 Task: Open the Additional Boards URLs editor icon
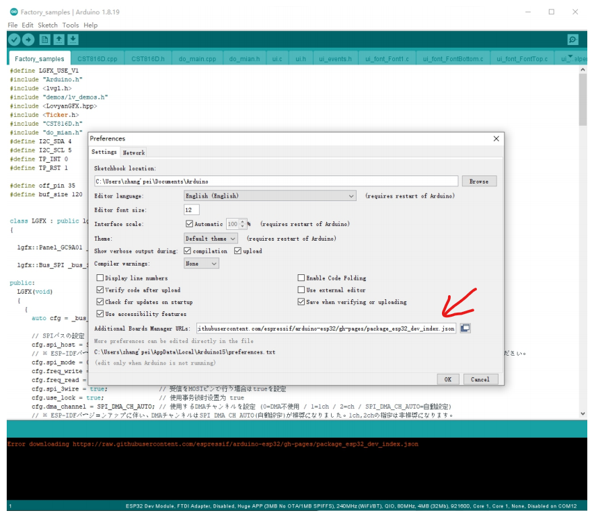pyautogui.click(x=465, y=328)
